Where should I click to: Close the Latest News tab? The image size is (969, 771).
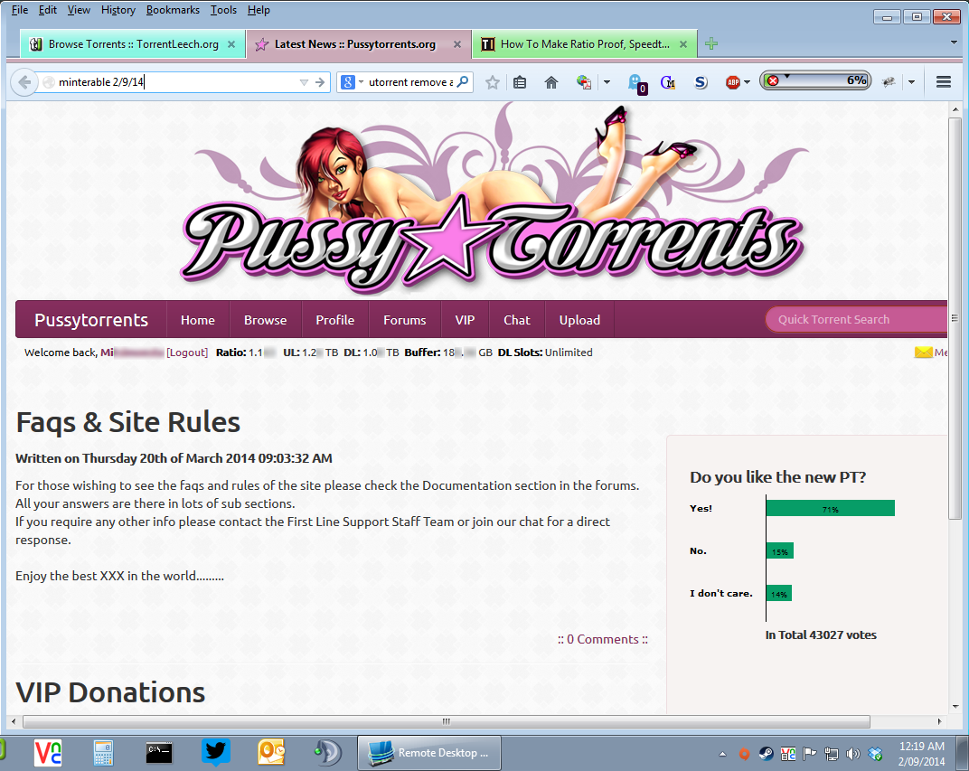click(x=457, y=44)
